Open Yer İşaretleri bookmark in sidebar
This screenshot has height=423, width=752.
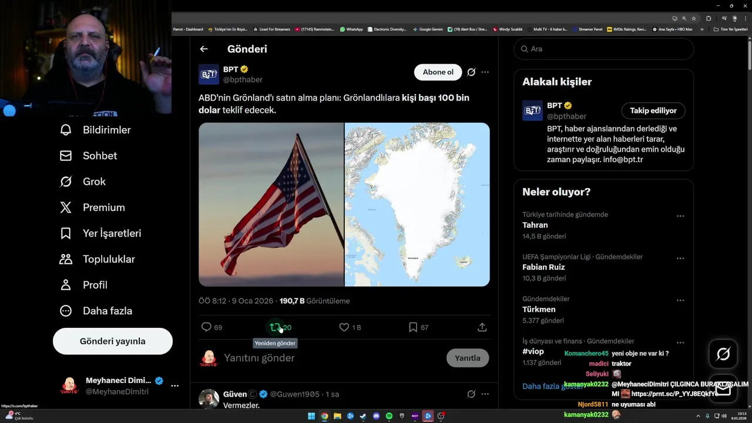(66, 233)
